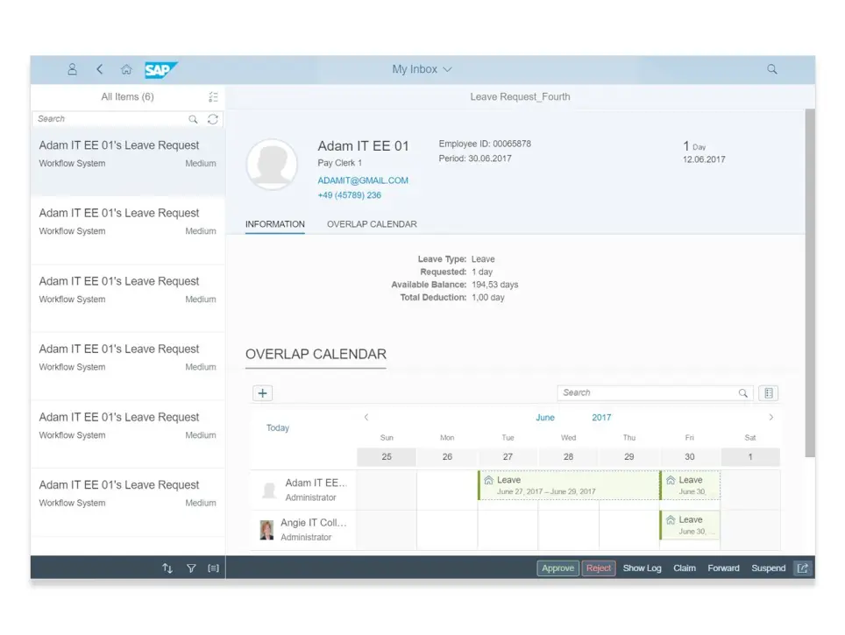The height and width of the screenshot is (635, 845).
Task: Select calendar day 25 Sunday
Action: [387, 456]
